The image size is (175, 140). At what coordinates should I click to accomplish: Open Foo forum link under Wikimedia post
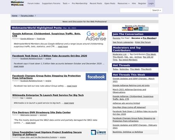[22, 98]
